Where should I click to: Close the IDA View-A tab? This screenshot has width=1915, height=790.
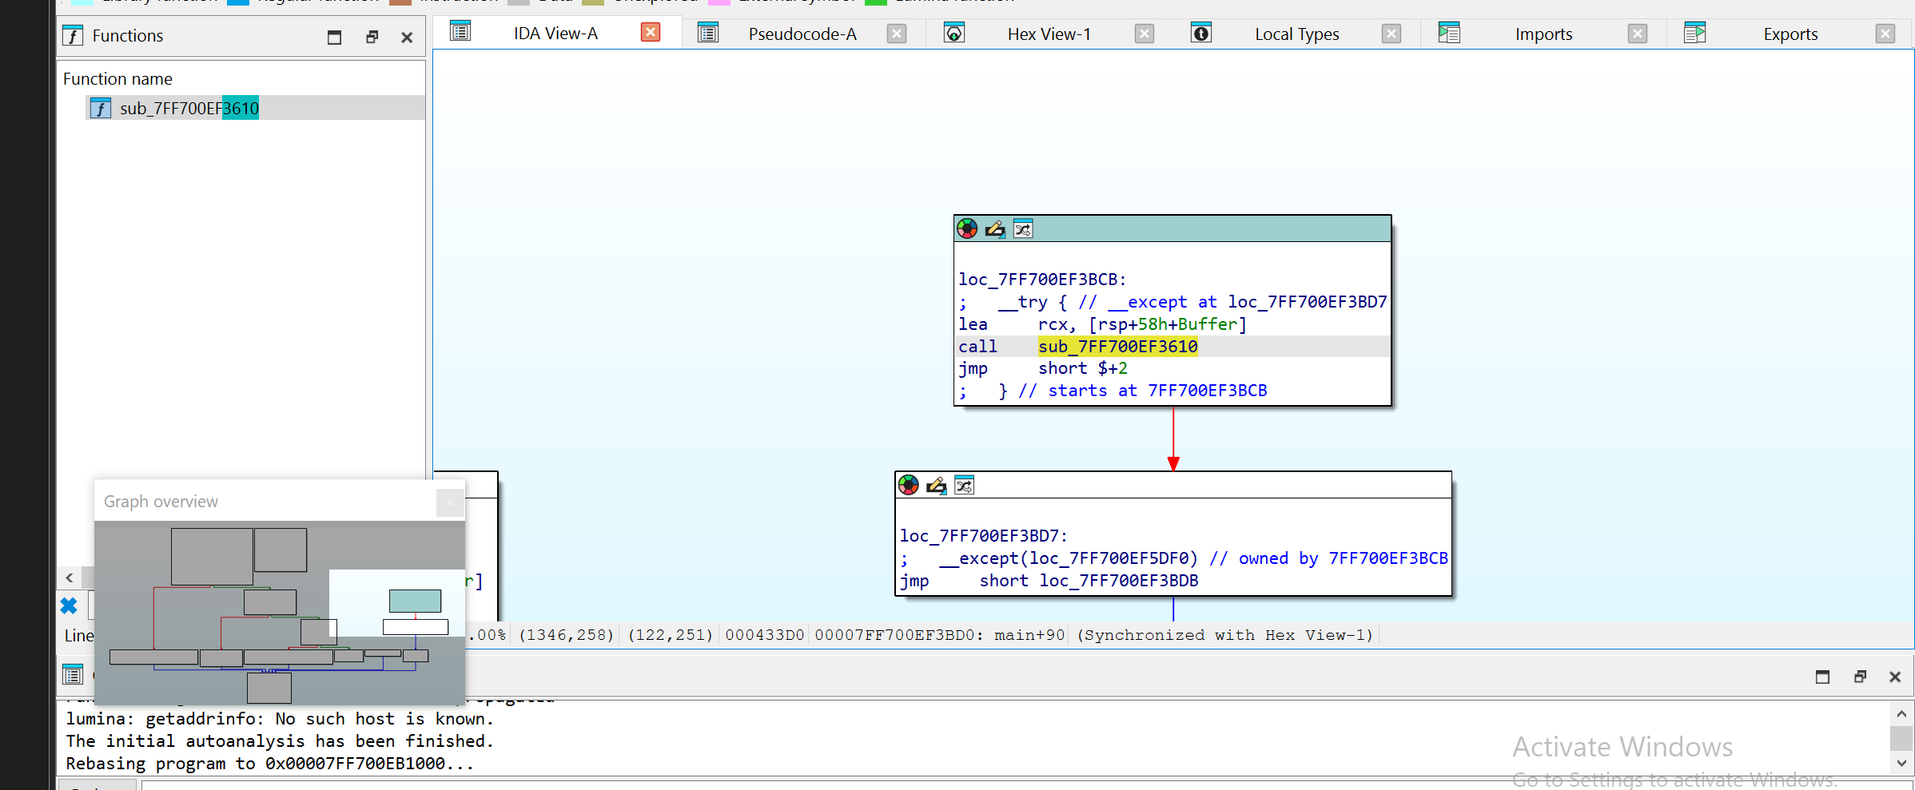pyautogui.click(x=651, y=32)
